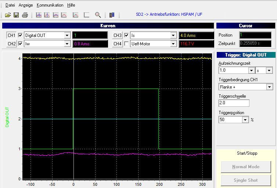Click the 'Triggerposition' label
The width and height of the screenshot is (277, 188).
click(x=231, y=113)
